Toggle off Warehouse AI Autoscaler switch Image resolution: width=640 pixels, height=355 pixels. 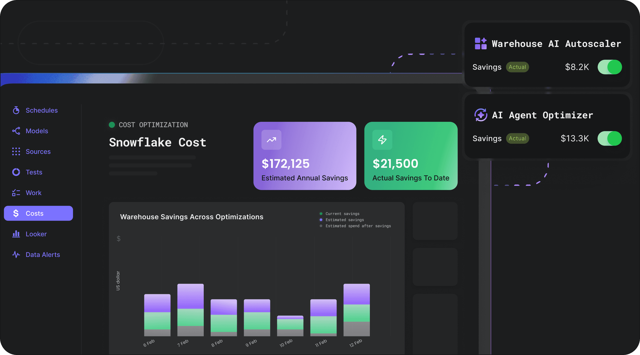click(610, 67)
